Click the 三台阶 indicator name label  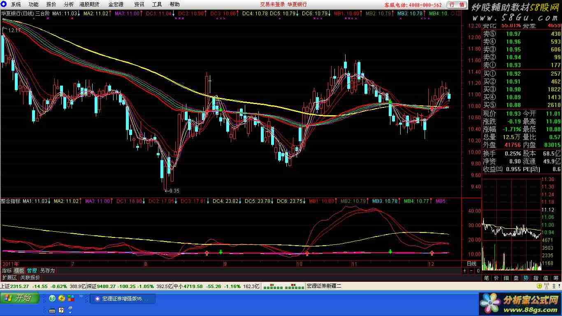pyautogui.click(x=43, y=13)
